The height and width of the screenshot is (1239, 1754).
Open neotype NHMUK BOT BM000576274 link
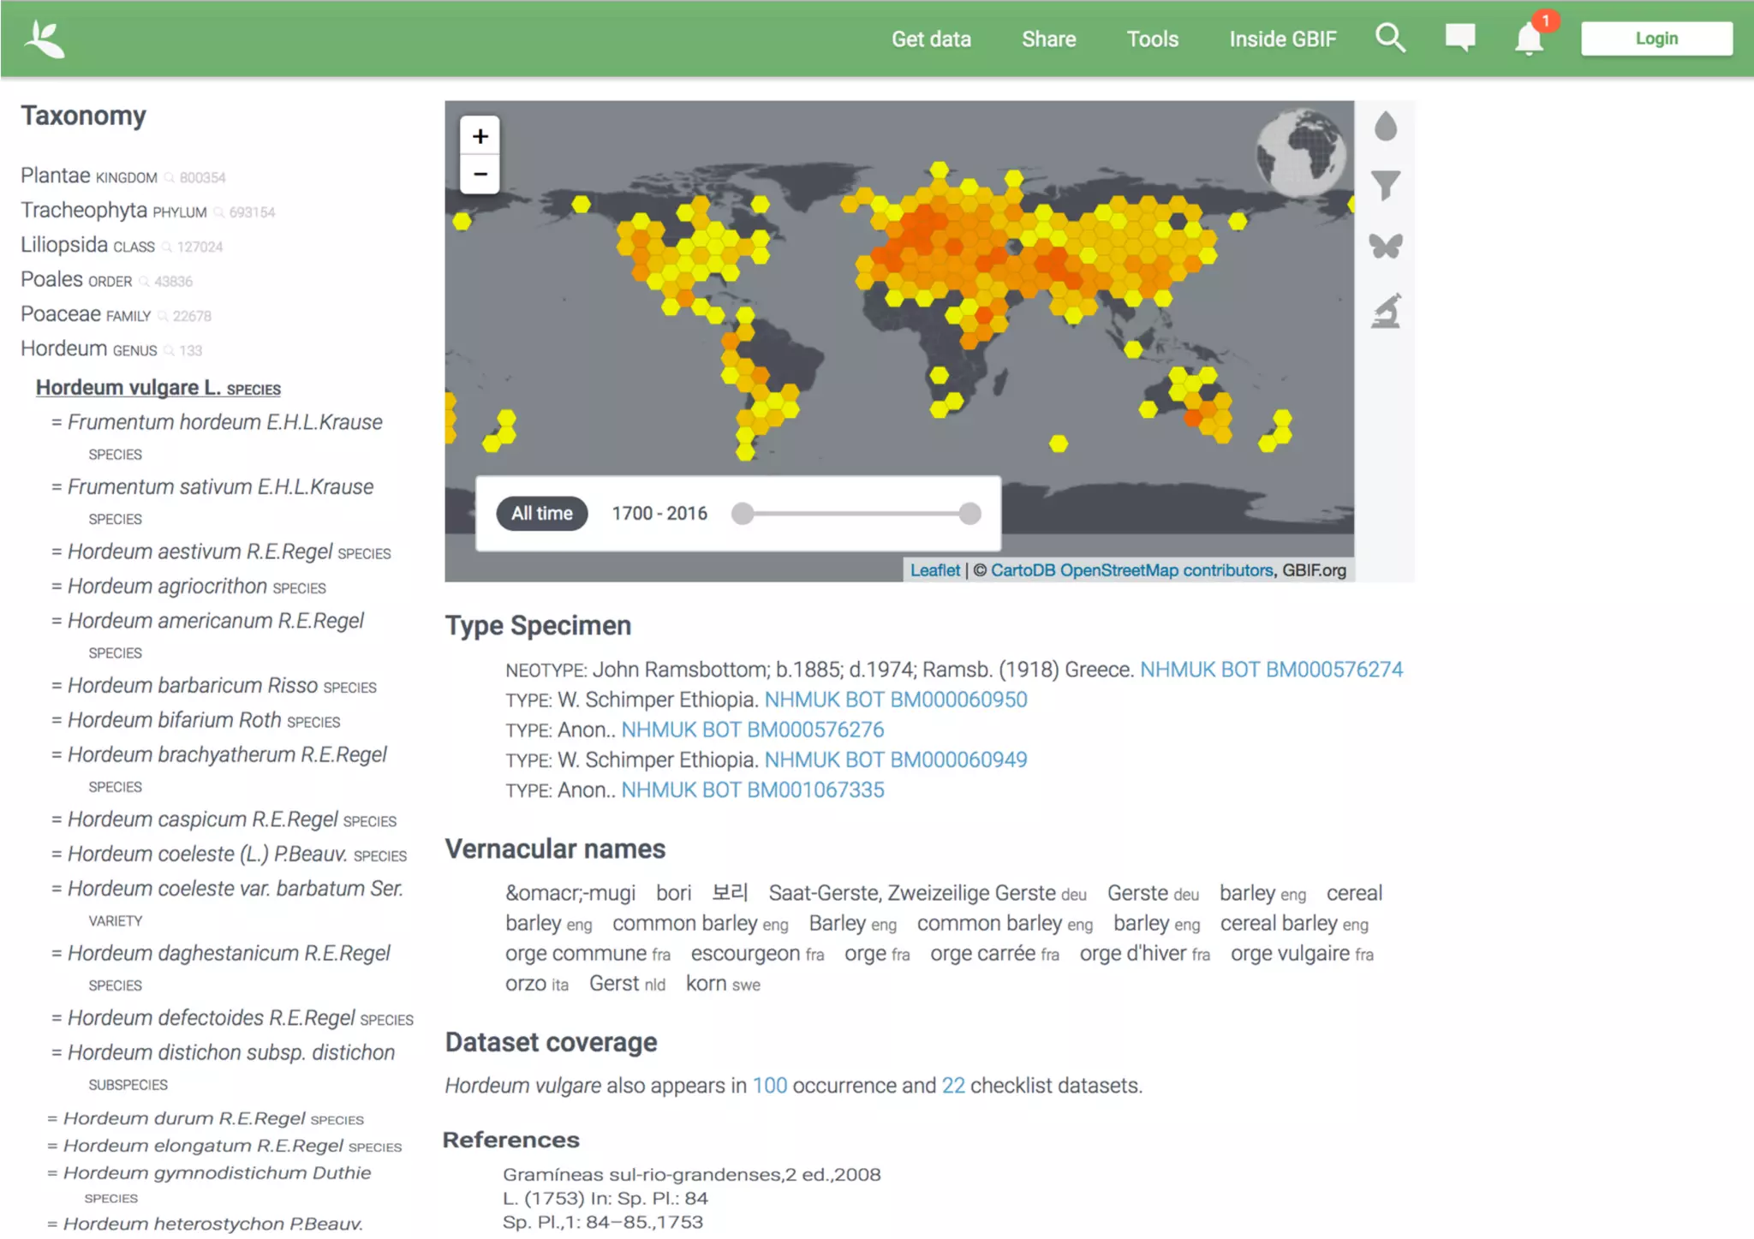pyautogui.click(x=1271, y=670)
